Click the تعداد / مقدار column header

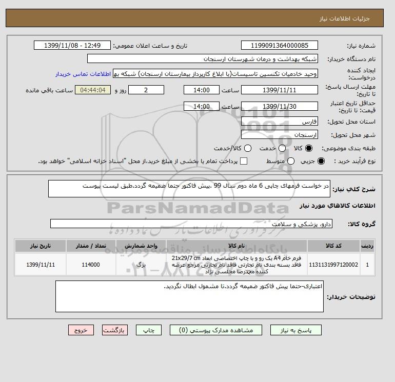(91, 246)
